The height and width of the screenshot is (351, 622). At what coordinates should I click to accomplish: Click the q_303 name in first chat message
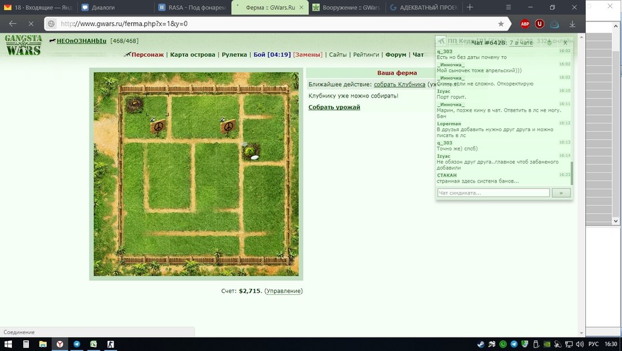[x=444, y=51]
